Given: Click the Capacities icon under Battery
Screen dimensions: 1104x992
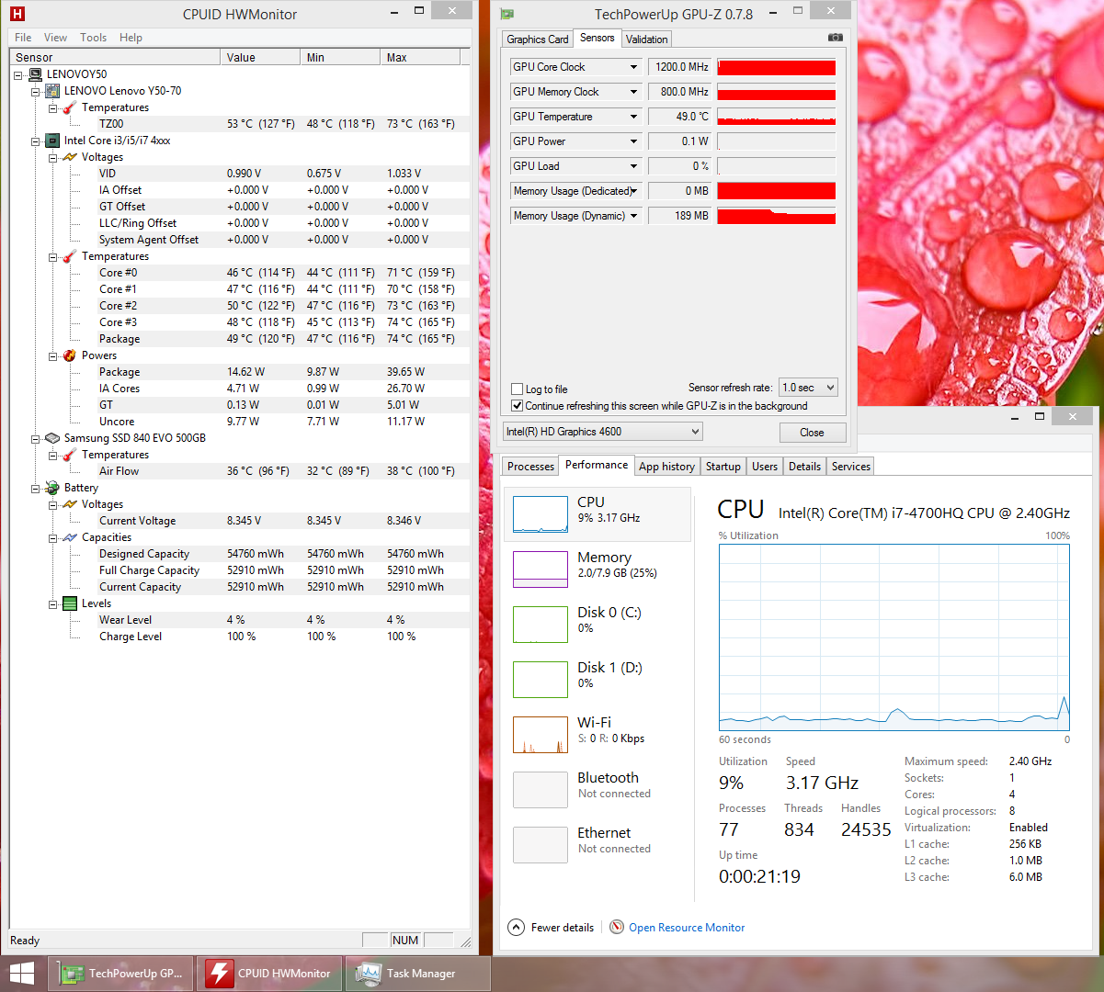Looking at the screenshot, I should coord(70,537).
